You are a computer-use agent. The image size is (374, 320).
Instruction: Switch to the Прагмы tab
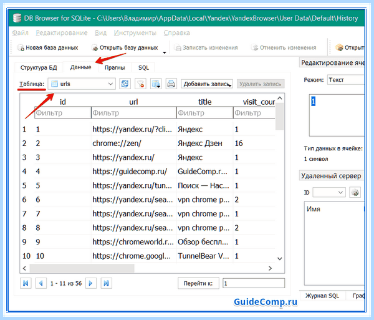pos(115,67)
